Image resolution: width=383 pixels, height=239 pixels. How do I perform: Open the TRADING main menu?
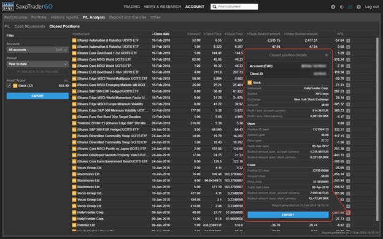pos(131,7)
